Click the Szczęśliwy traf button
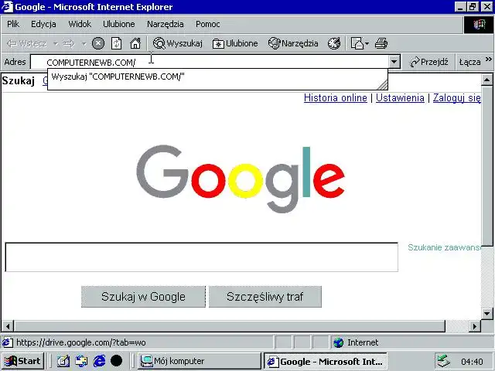Screen dimensions: 495x371 pyautogui.click(x=265, y=297)
